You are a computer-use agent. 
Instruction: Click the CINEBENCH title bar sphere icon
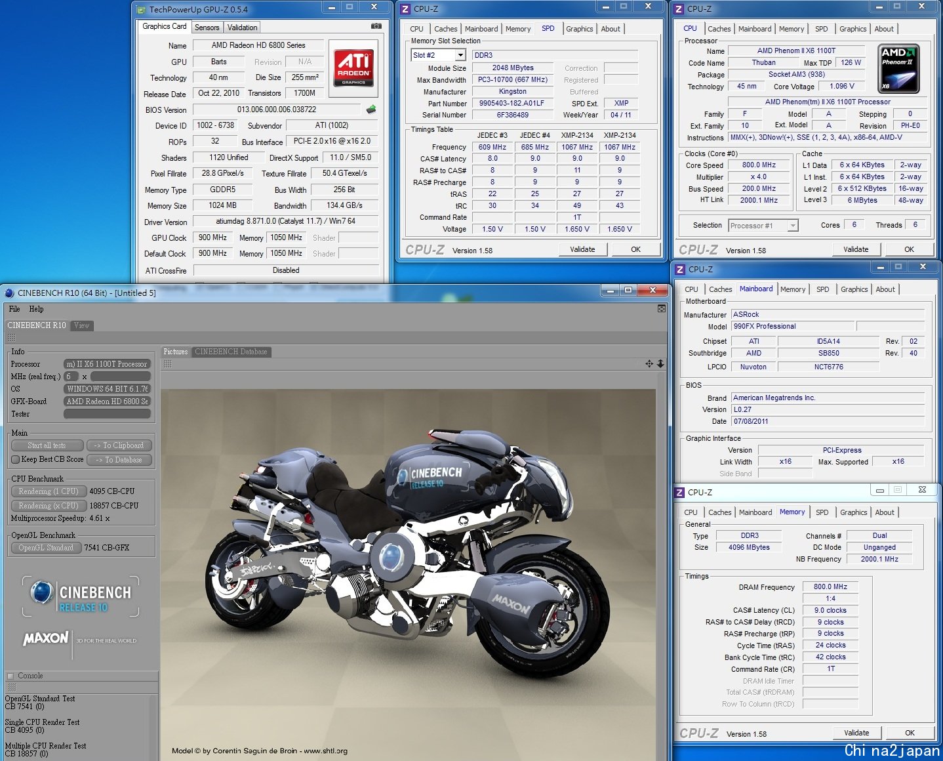coord(9,293)
